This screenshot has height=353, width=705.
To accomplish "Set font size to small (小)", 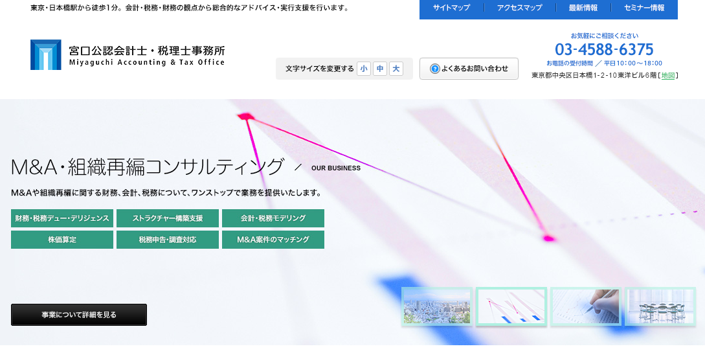I will [x=364, y=69].
